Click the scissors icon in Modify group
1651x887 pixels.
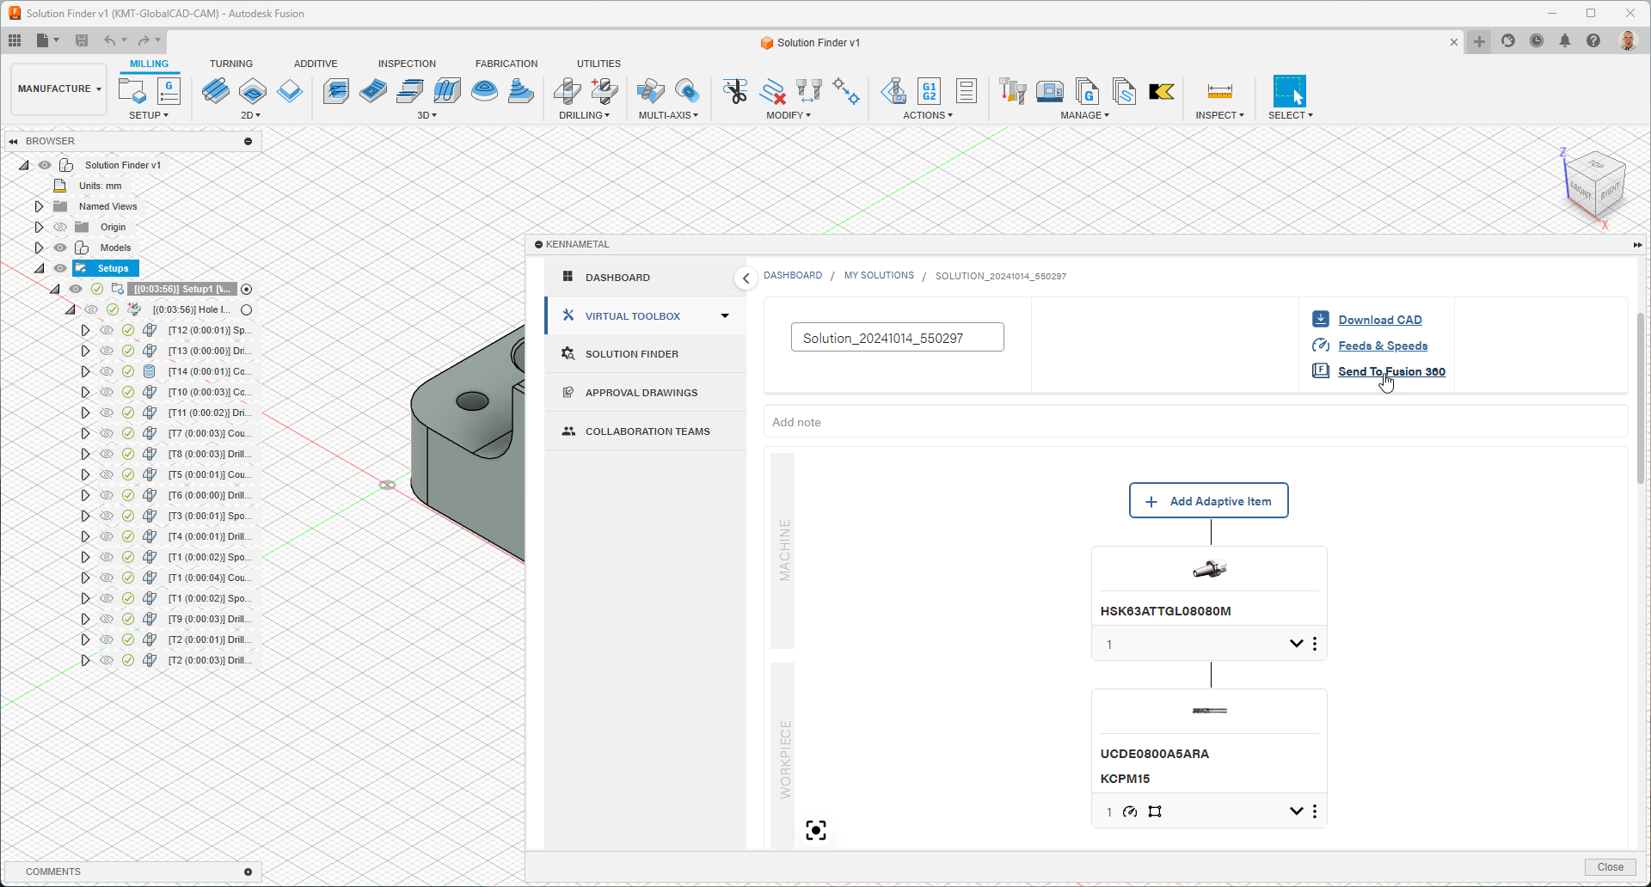pos(735,91)
